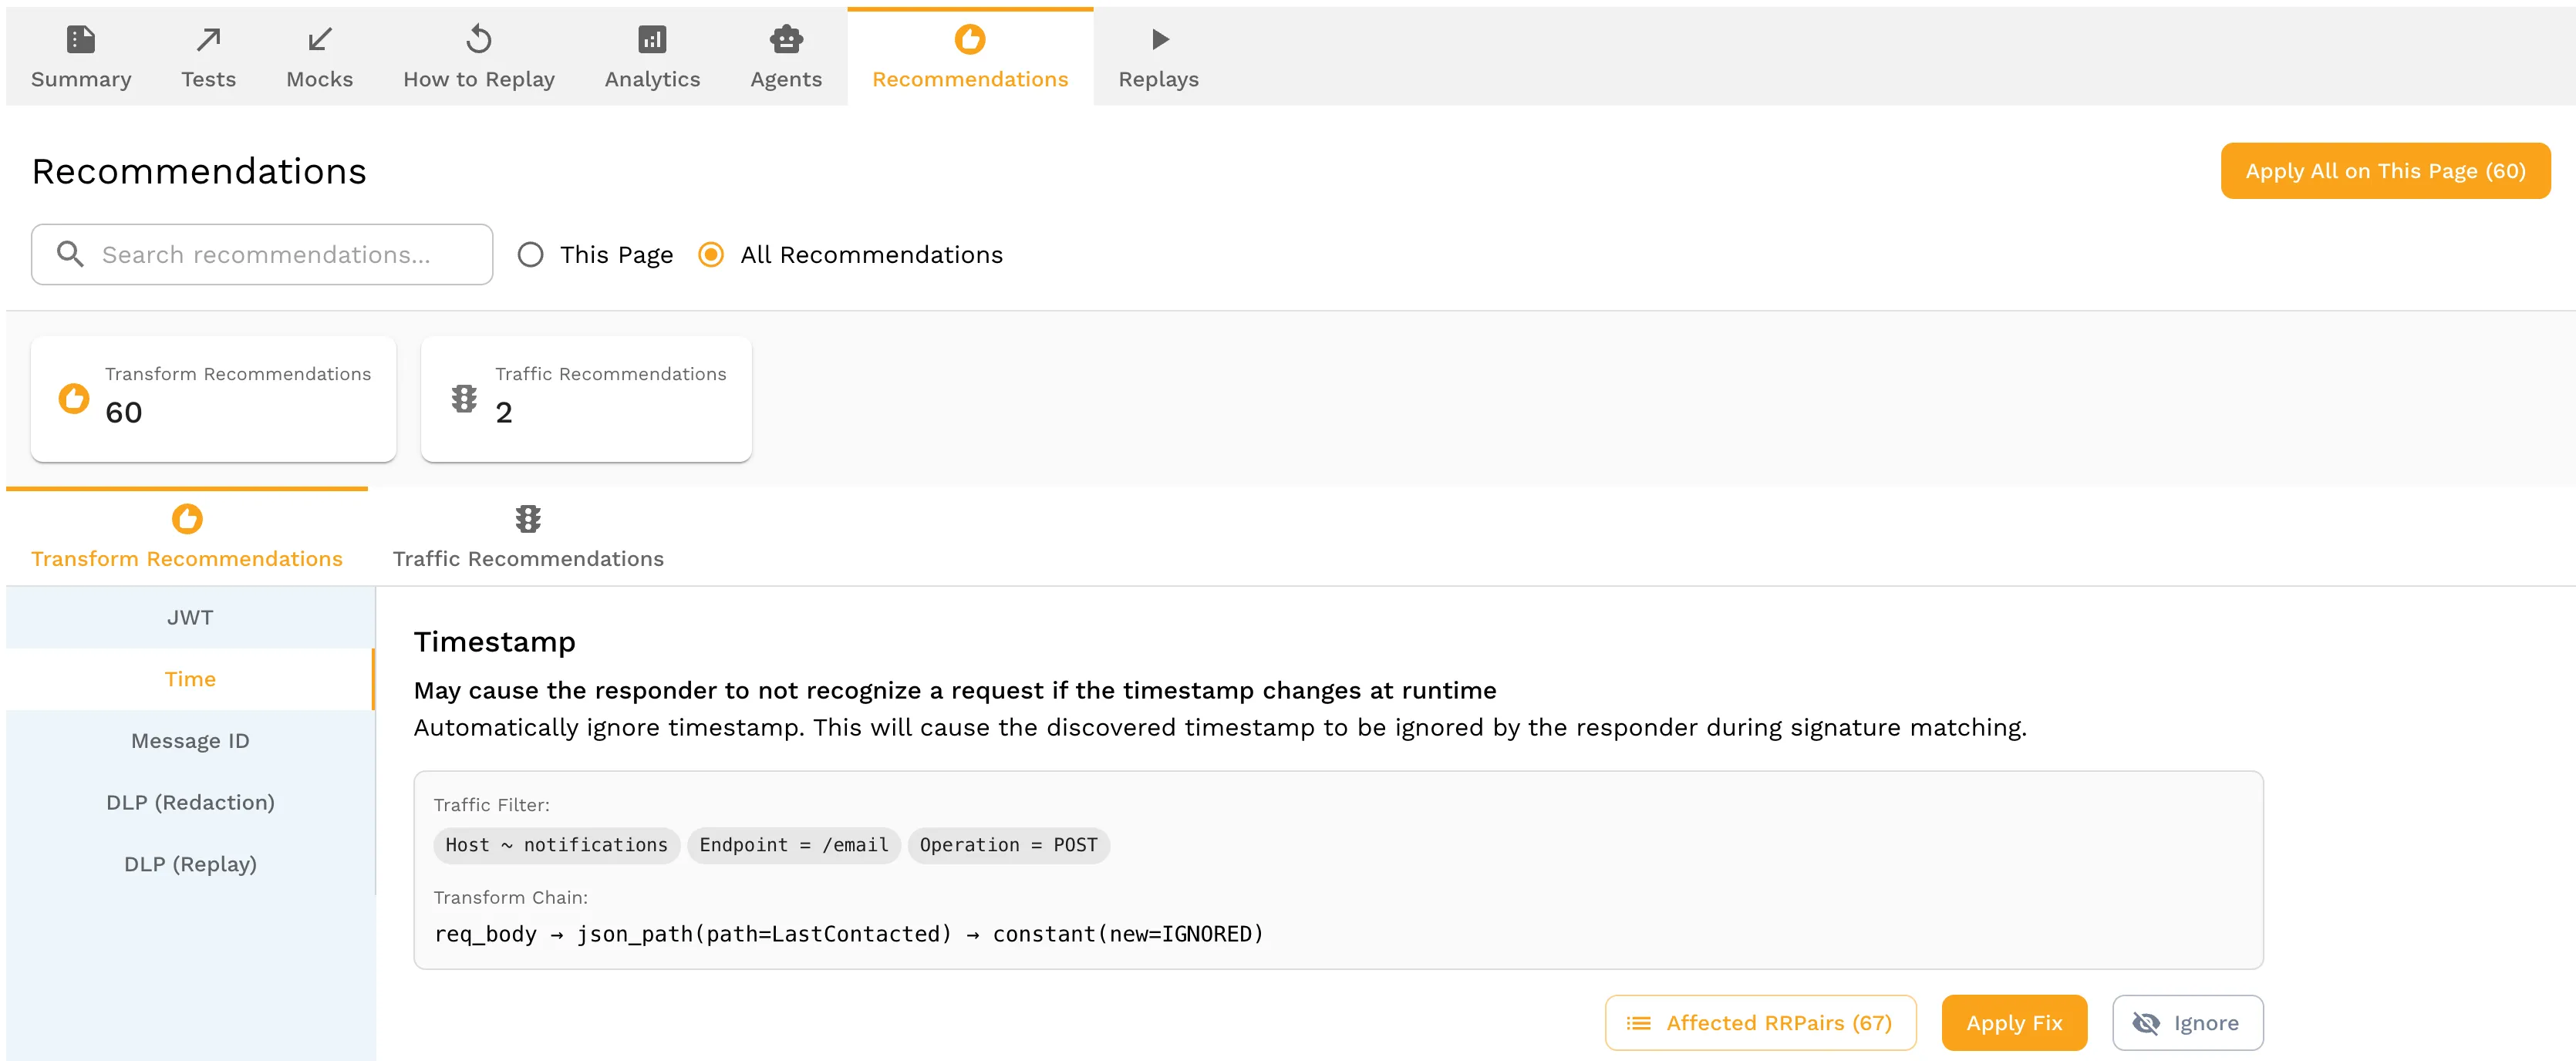
Task: Select the This Page radio button
Action: click(x=531, y=255)
